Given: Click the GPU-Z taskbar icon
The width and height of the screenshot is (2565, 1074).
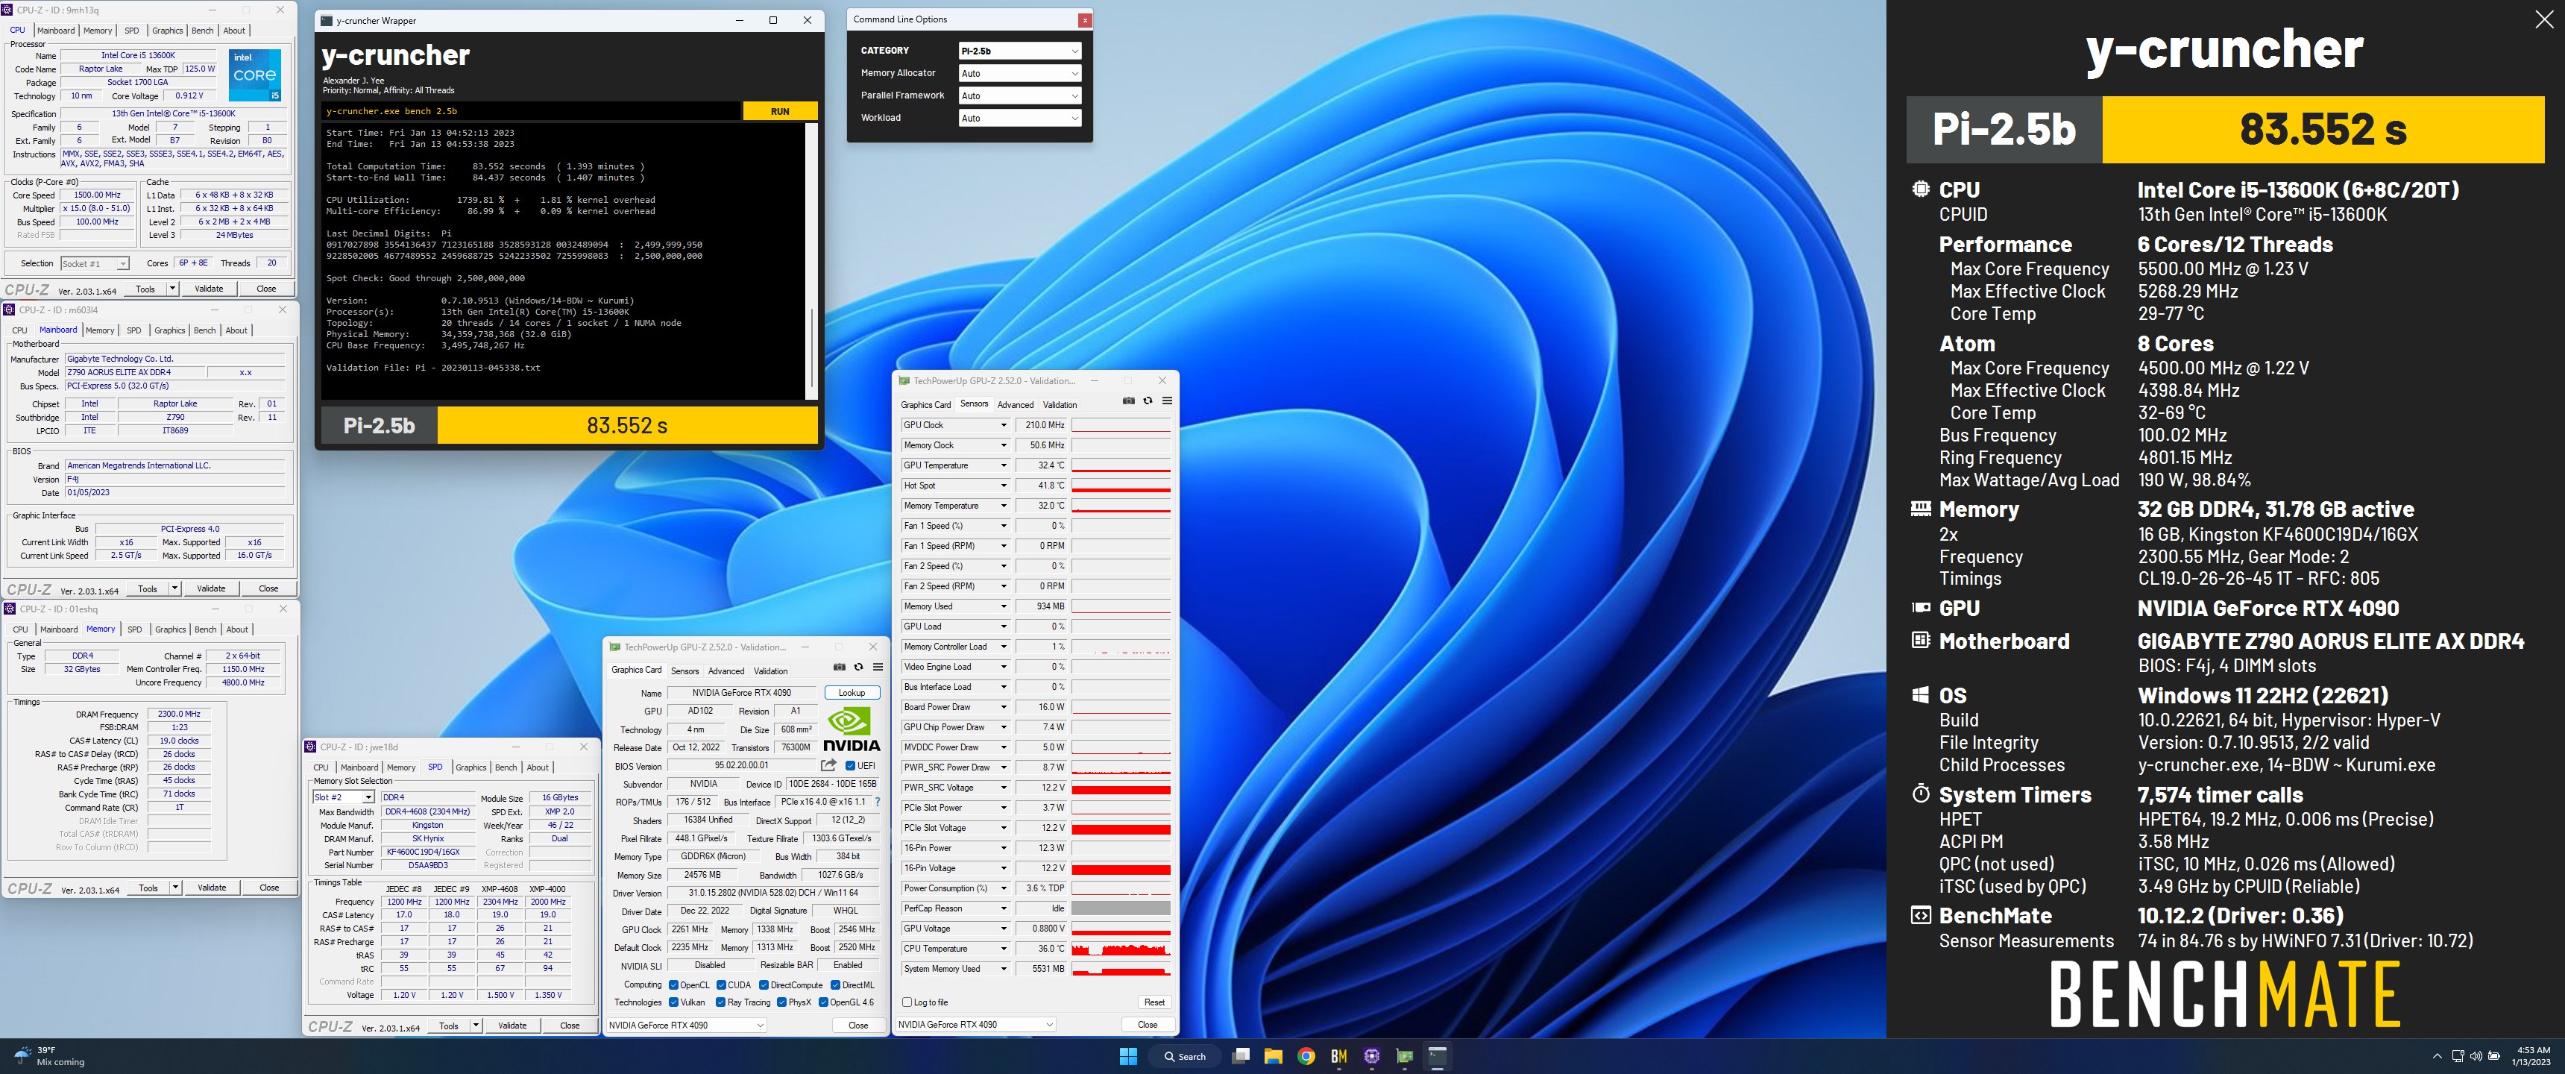Looking at the screenshot, I should click(1405, 1056).
